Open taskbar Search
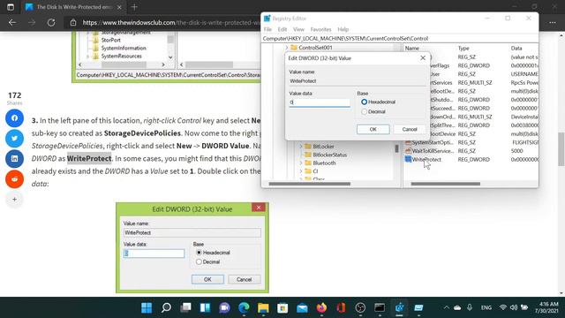 coord(166,307)
